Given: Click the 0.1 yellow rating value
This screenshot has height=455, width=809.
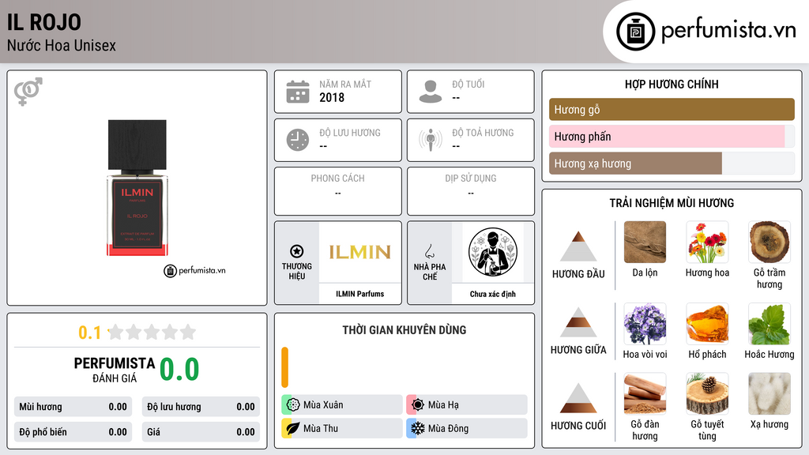Looking at the screenshot, I should [90, 333].
